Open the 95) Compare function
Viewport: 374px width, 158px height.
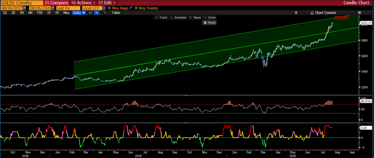57,3
